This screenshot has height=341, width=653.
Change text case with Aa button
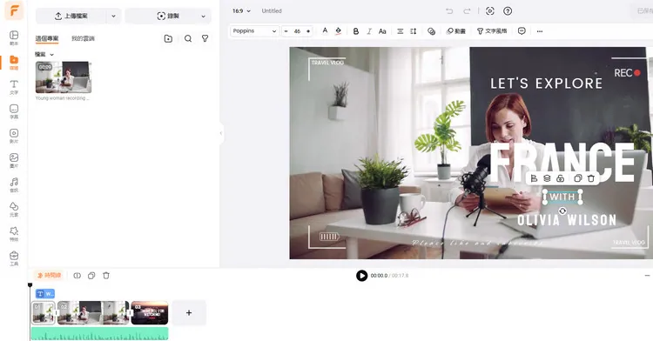pos(382,31)
